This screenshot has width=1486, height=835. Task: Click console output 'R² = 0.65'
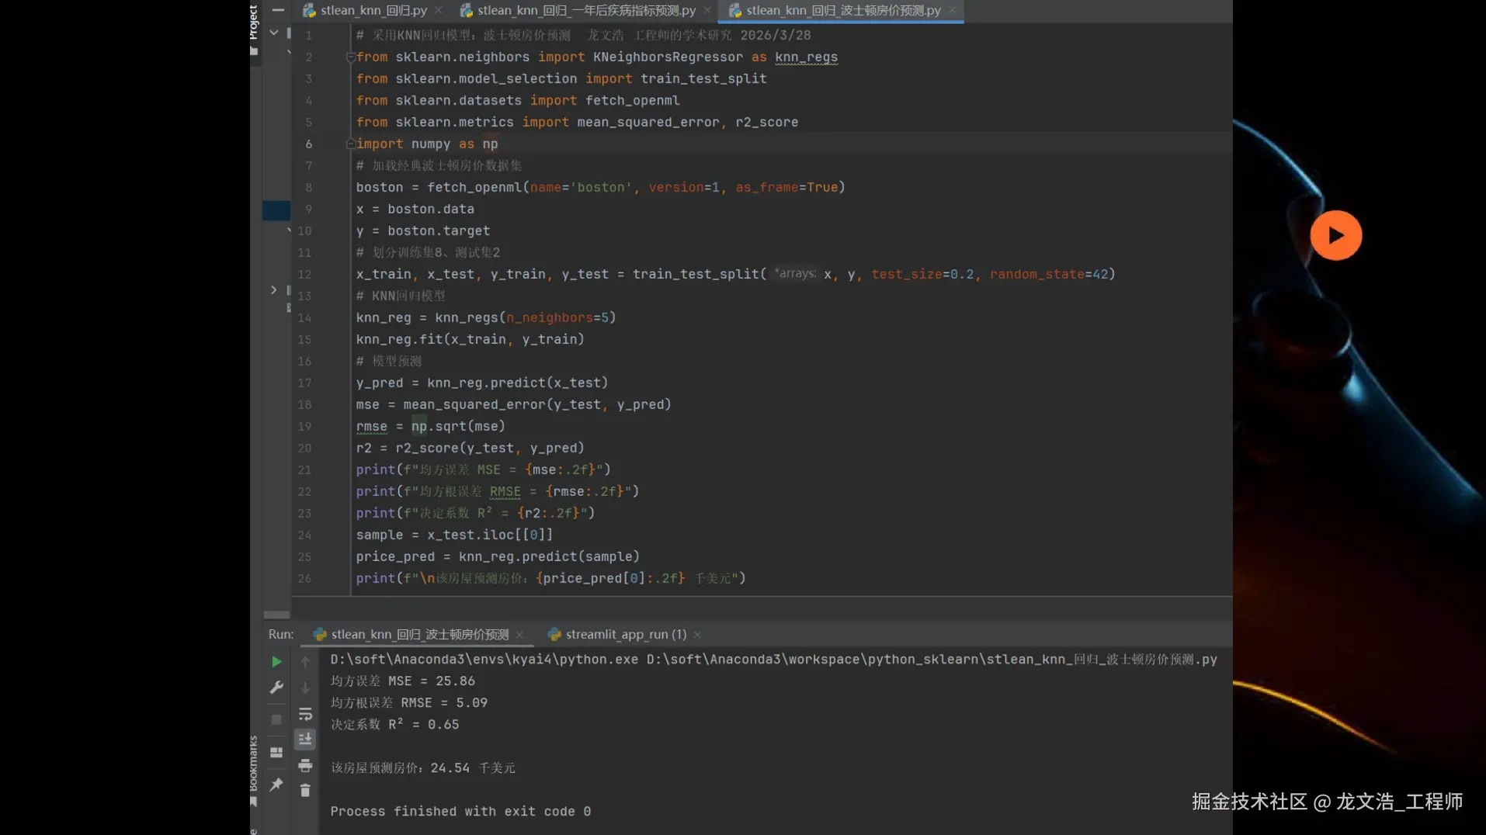pos(424,725)
